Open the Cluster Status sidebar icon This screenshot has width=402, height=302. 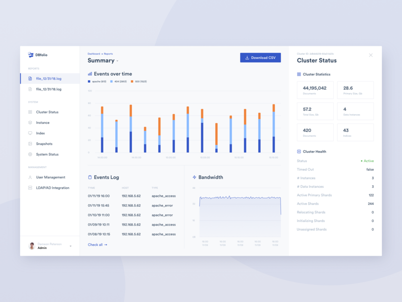pos(30,112)
